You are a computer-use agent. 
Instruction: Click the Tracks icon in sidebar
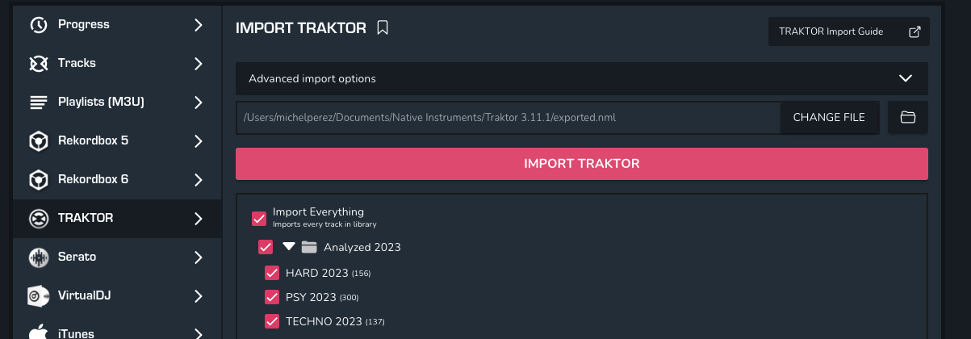[38, 63]
